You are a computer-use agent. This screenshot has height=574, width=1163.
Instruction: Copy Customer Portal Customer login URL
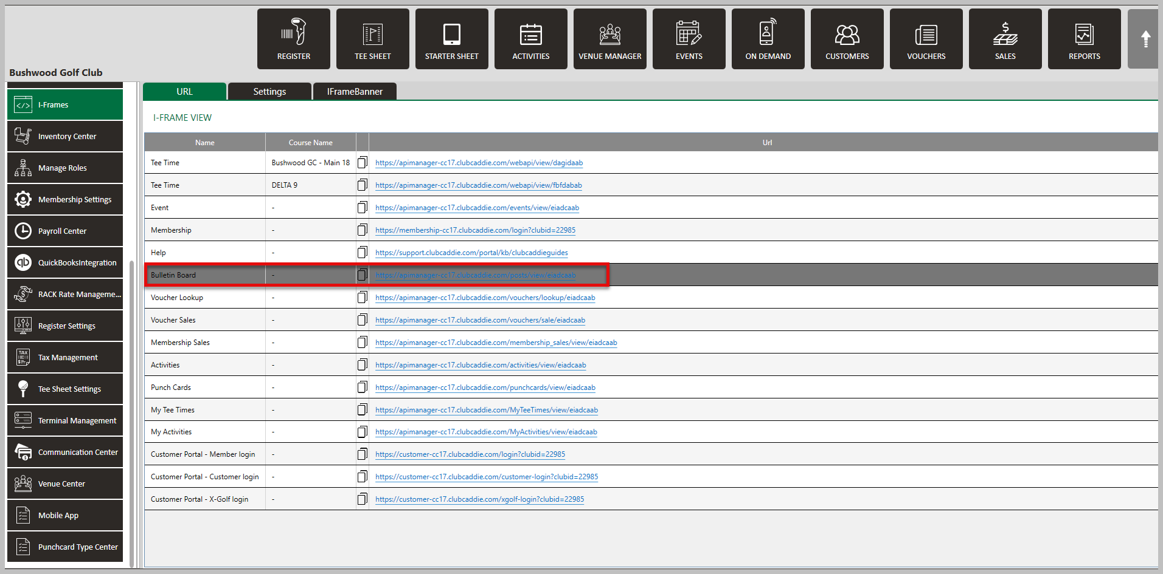pos(362,476)
